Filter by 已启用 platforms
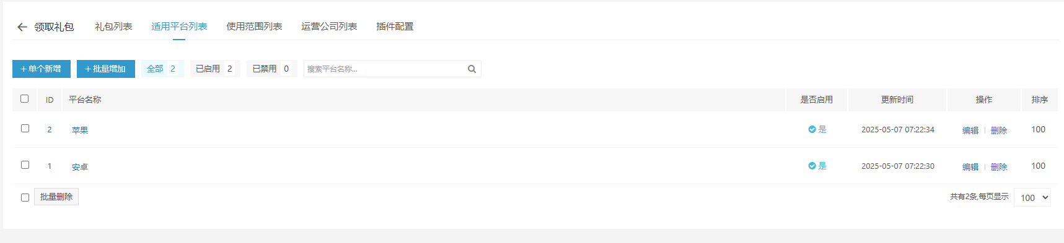Viewport: 1064px width, 243px height. click(x=215, y=69)
